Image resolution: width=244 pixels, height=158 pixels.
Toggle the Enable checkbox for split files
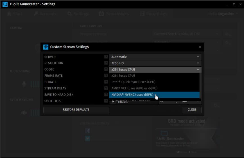coord(113,102)
